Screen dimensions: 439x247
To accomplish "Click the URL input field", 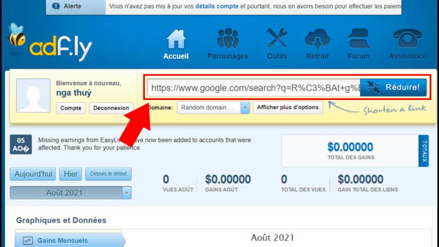I will click(x=254, y=88).
